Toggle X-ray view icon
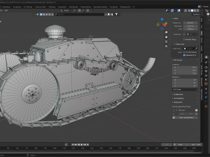This screenshot has width=210, height=157. click(x=185, y=10)
